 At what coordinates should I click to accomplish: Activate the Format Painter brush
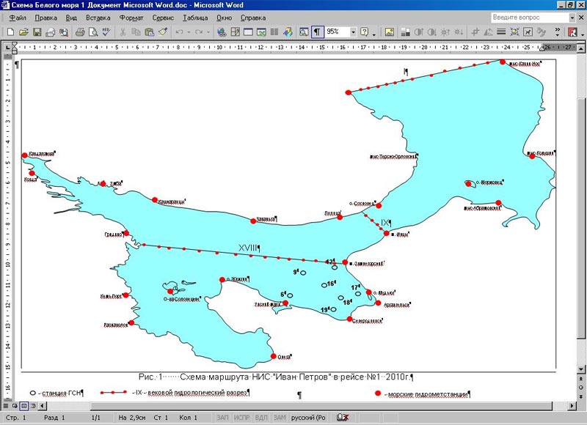163,32
